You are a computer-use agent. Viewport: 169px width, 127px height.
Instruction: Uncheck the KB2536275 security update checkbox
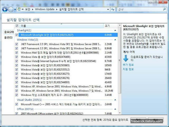(x=17, y=74)
